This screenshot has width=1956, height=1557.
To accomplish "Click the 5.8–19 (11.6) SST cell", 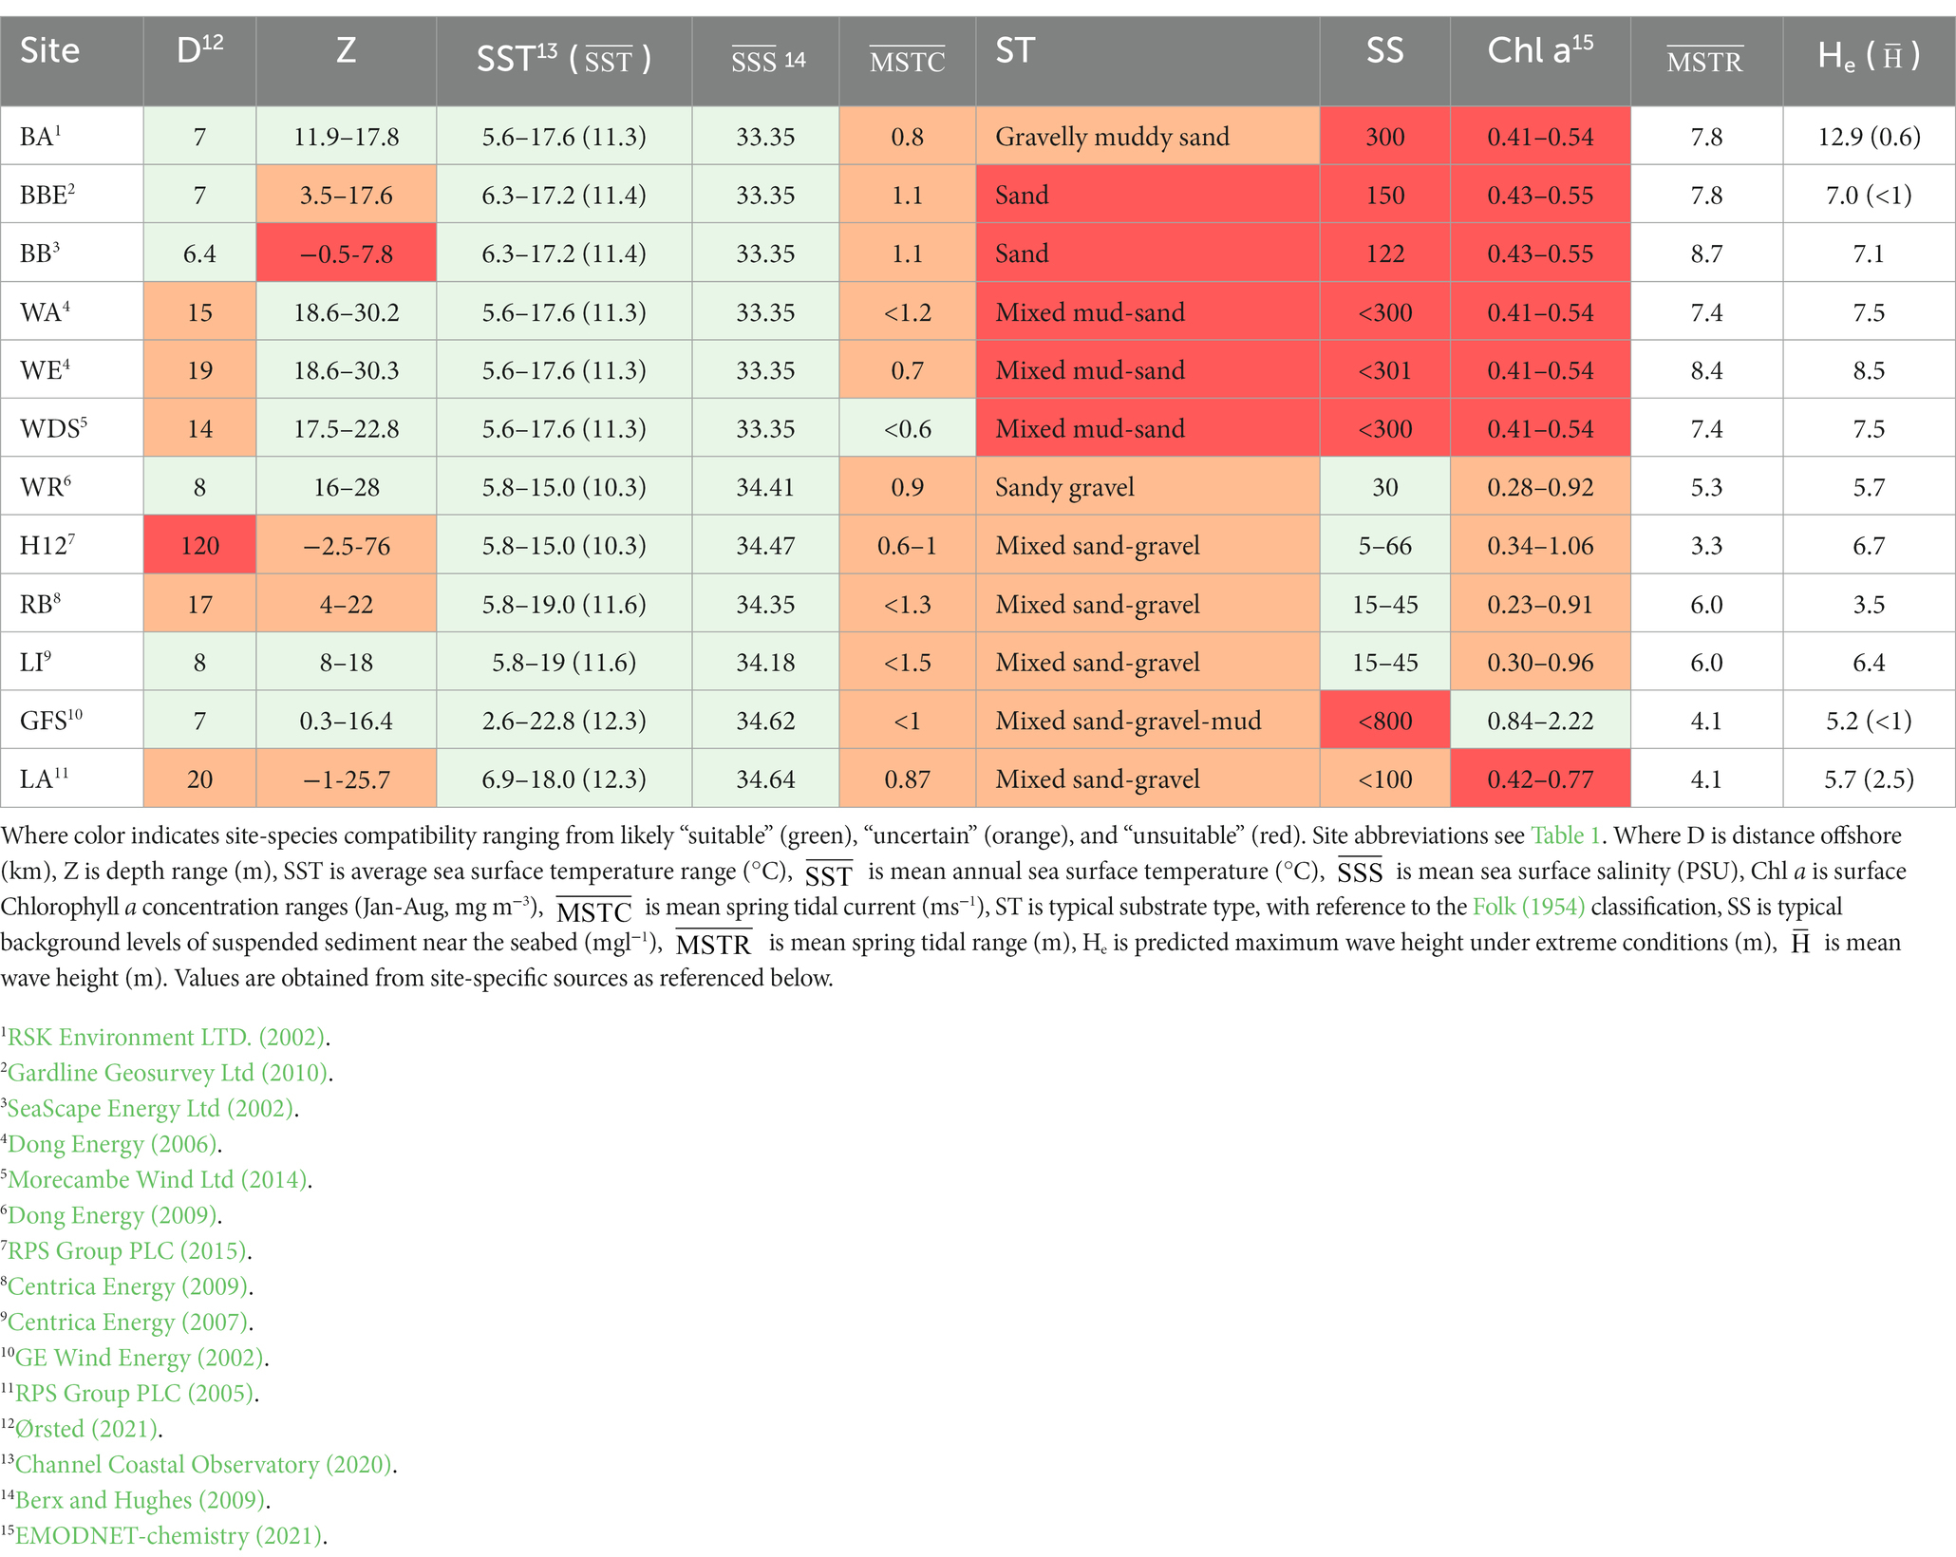I will click(564, 662).
